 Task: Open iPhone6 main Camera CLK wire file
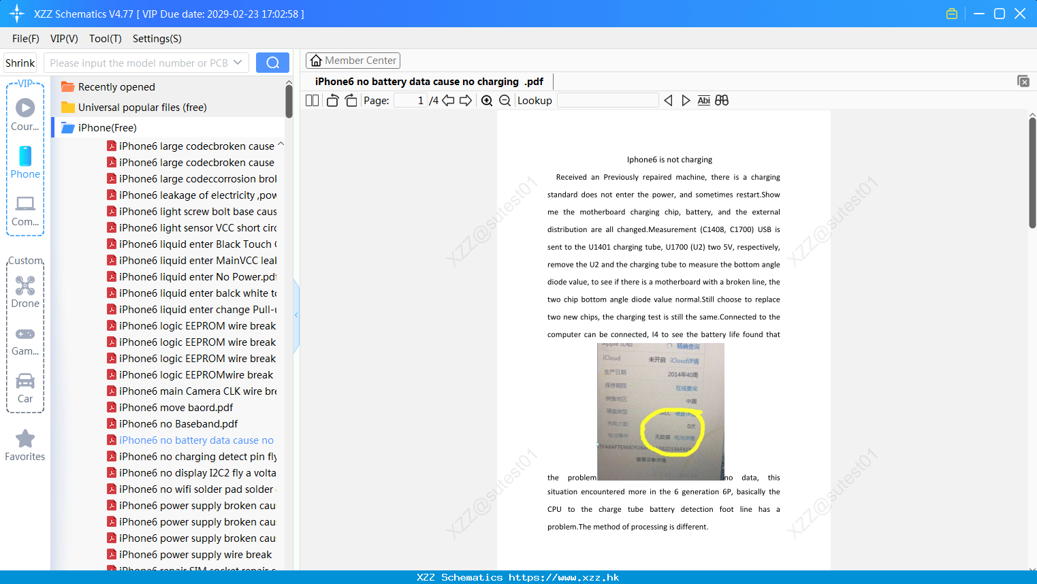pyautogui.click(x=192, y=391)
